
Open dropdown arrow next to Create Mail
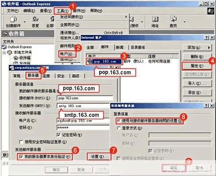(x=25, y=22)
